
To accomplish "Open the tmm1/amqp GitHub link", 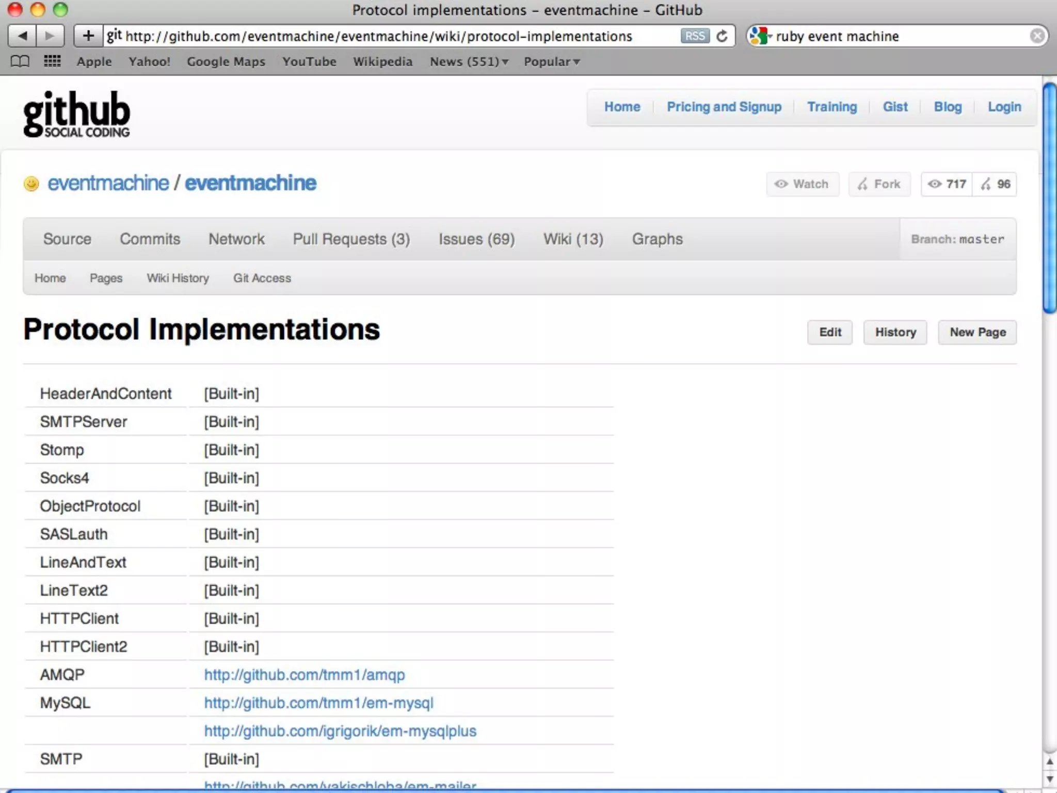I will [304, 675].
